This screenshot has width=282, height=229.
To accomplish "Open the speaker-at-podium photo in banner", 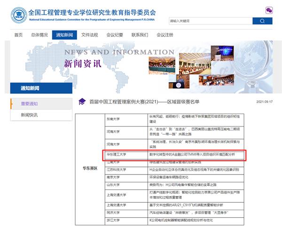I will point(179,81).
